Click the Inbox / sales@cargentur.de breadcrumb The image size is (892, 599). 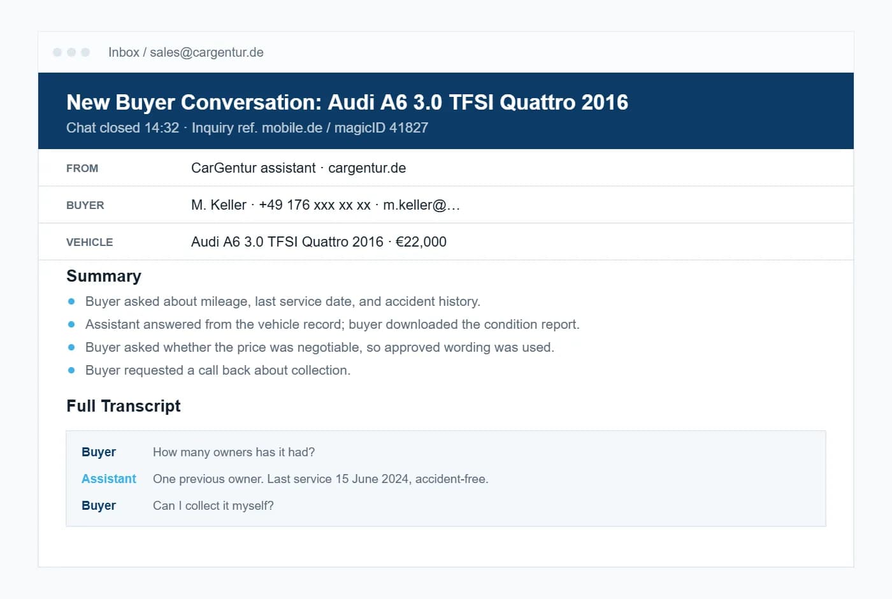tap(185, 52)
